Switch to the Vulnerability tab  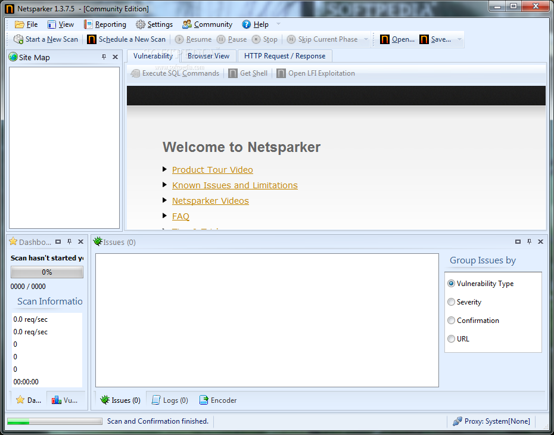click(153, 56)
